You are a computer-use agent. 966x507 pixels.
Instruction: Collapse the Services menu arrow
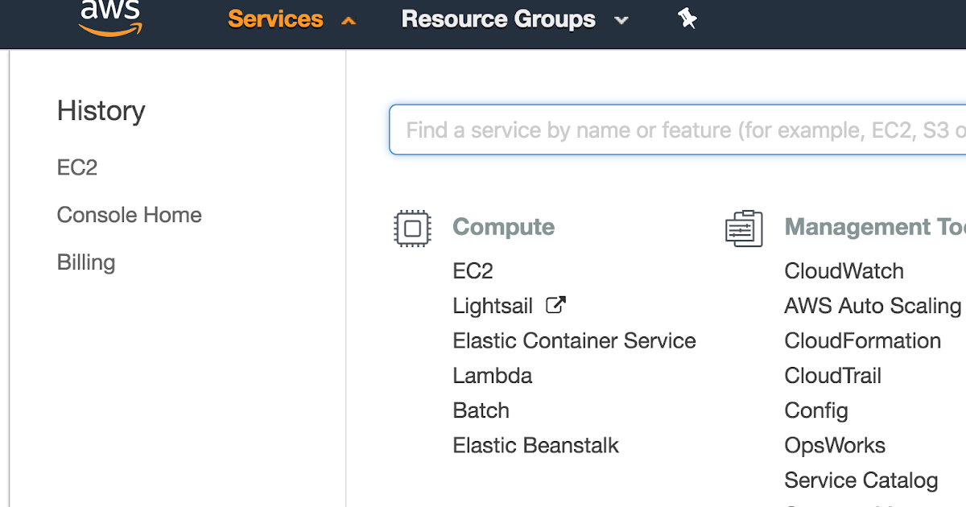click(x=349, y=22)
